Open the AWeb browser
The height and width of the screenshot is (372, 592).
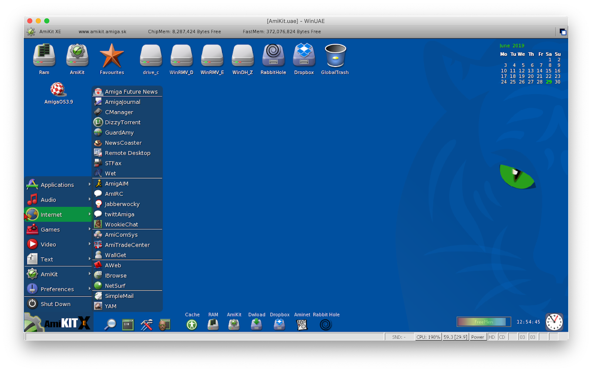[127, 265]
